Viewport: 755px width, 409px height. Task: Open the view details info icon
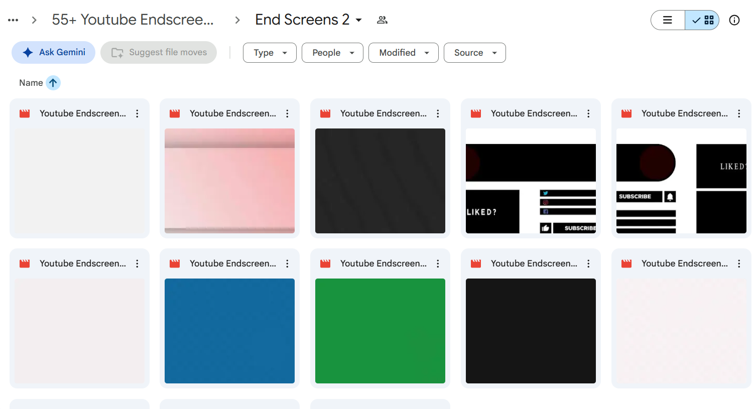click(734, 20)
